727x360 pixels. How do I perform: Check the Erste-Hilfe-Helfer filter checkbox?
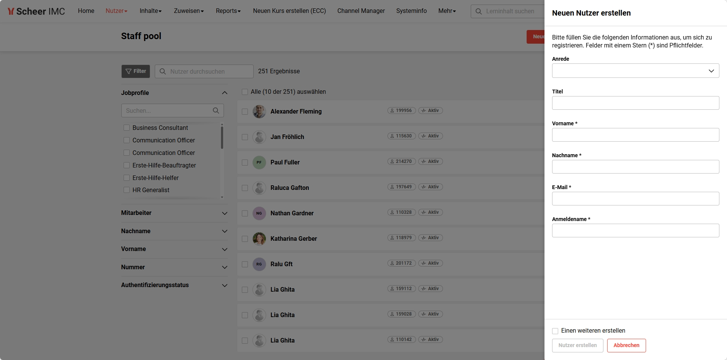[127, 178]
